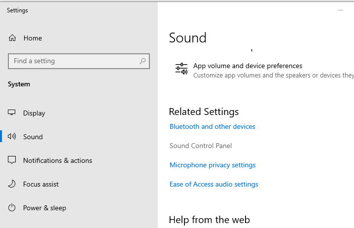
Task: Select Notifications & actions in sidebar
Action: 58,160
